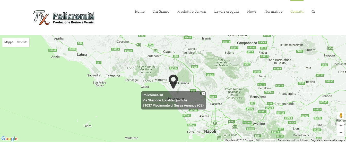
Task: Click the Vesuvio mountain marker
Action: 225,135
